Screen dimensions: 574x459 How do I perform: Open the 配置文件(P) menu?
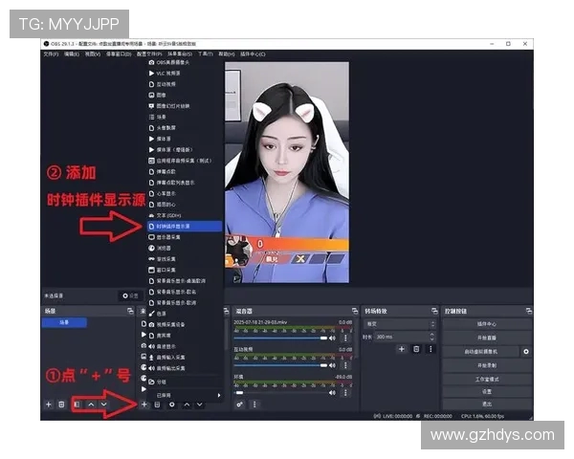(149, 55)
